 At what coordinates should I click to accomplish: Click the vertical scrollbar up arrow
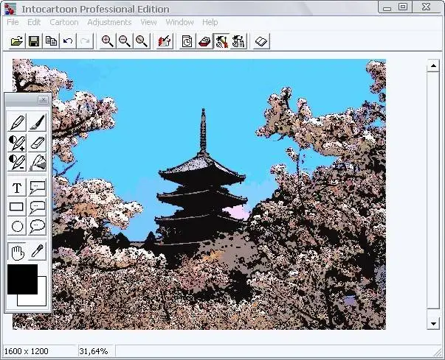tap(433, 66)
